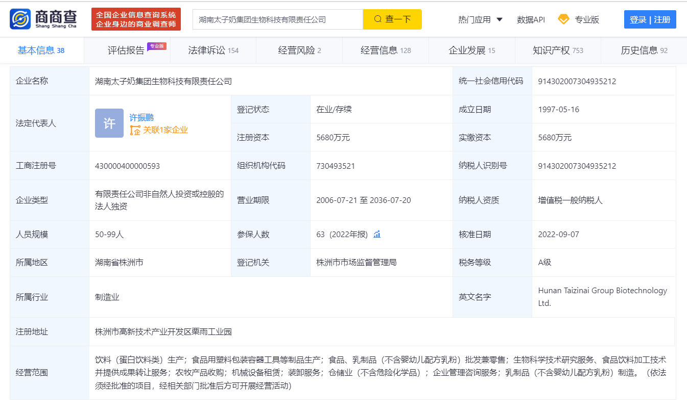Click the red 全国企业信息查询系统 banner
This screenshot has height=412, width=687.
point(136,19)
